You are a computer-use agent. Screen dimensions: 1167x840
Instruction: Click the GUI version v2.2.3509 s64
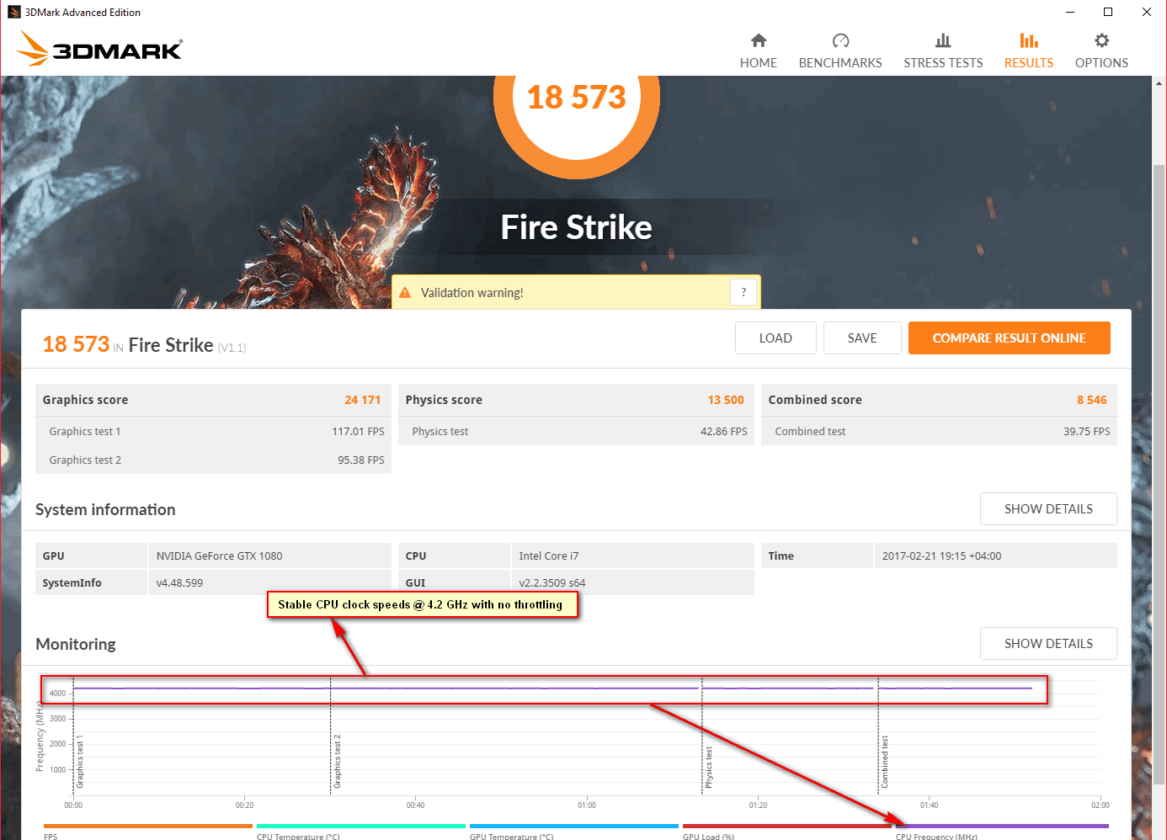552,583
